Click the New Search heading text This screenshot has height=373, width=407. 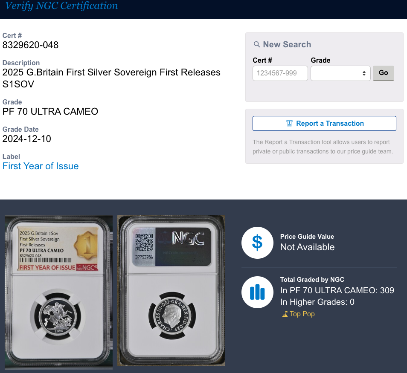coord(287,44)
